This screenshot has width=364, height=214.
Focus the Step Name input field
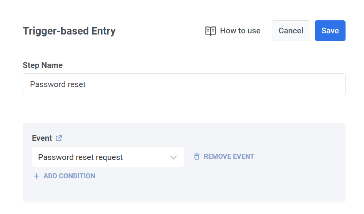pos(184,84)
